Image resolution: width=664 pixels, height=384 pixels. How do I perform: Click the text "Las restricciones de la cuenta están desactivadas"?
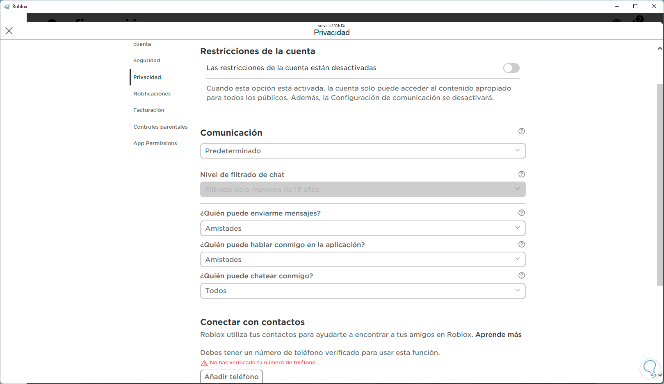(291, 68)
